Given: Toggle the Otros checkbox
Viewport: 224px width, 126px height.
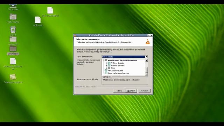Looking at the screenshot, I should (x=109, y=68).
